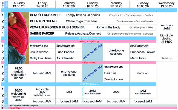
Task: Select Luca Pacella lab on Saturday
Action: click(x=69, y=52)
